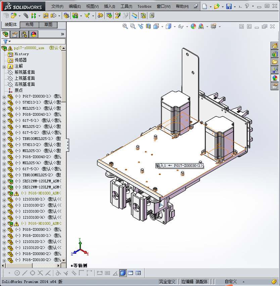Open the 视图(V) menu
This screenshot has width=280, height=286.
click(92, 6)
